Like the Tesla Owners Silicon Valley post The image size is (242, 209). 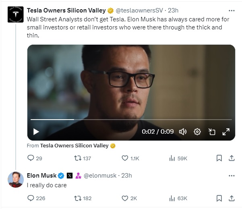125,158
